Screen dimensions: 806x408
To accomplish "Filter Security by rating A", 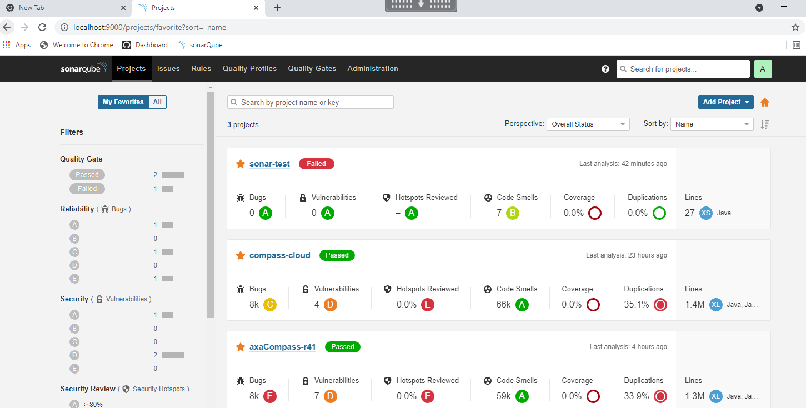I will point(74,315).
